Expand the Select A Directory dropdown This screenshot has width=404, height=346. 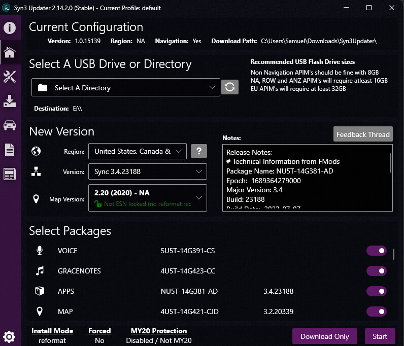[x=126, y=88]
